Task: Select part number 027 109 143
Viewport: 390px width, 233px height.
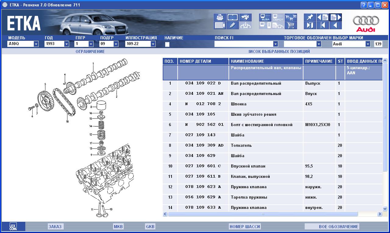Action: pos(200,135)
